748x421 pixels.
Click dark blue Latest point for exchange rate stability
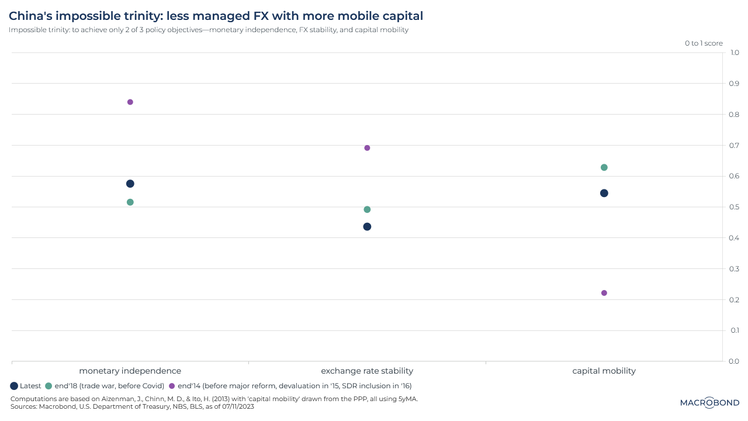click(367, 227)
